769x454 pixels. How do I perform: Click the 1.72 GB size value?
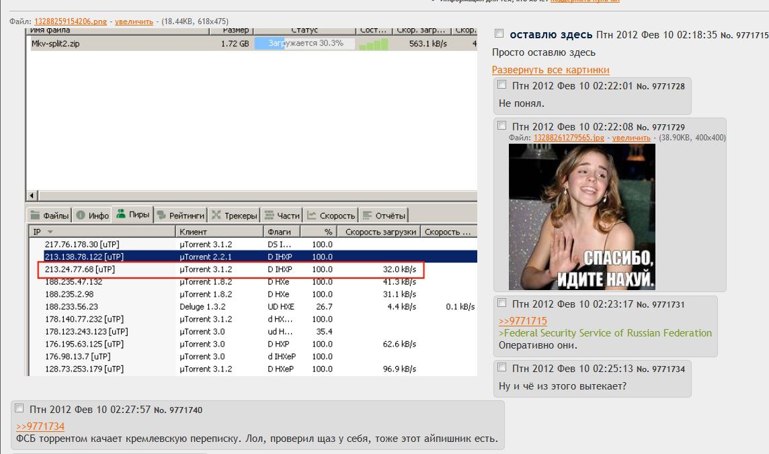point(235,44)
